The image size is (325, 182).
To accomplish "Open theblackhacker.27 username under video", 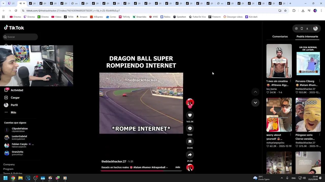I will (114, 162).
